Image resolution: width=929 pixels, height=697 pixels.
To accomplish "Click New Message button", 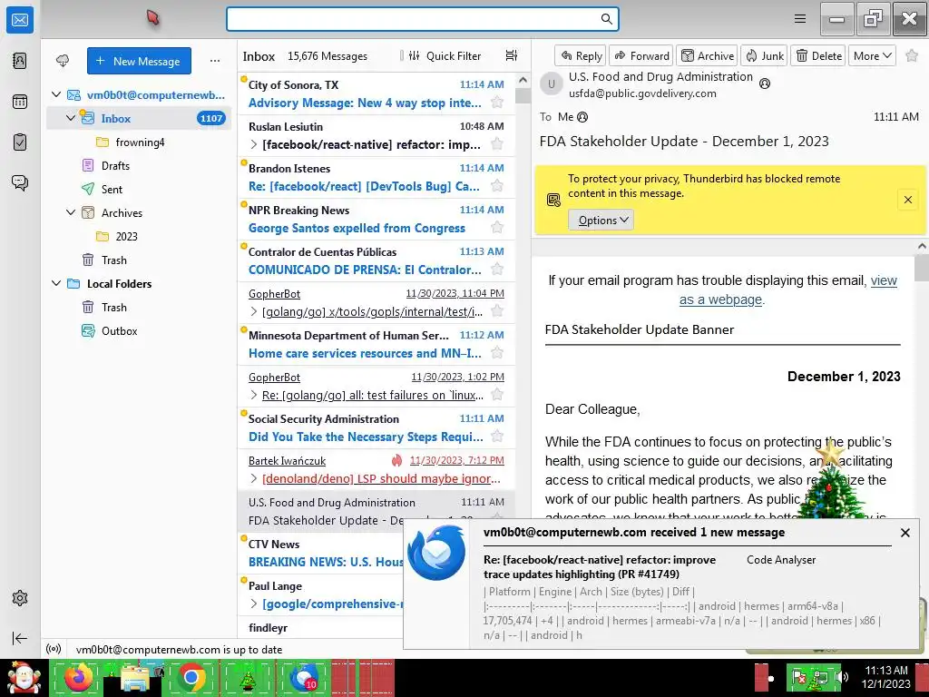I will pyautogui.click(x=139, y=61).
